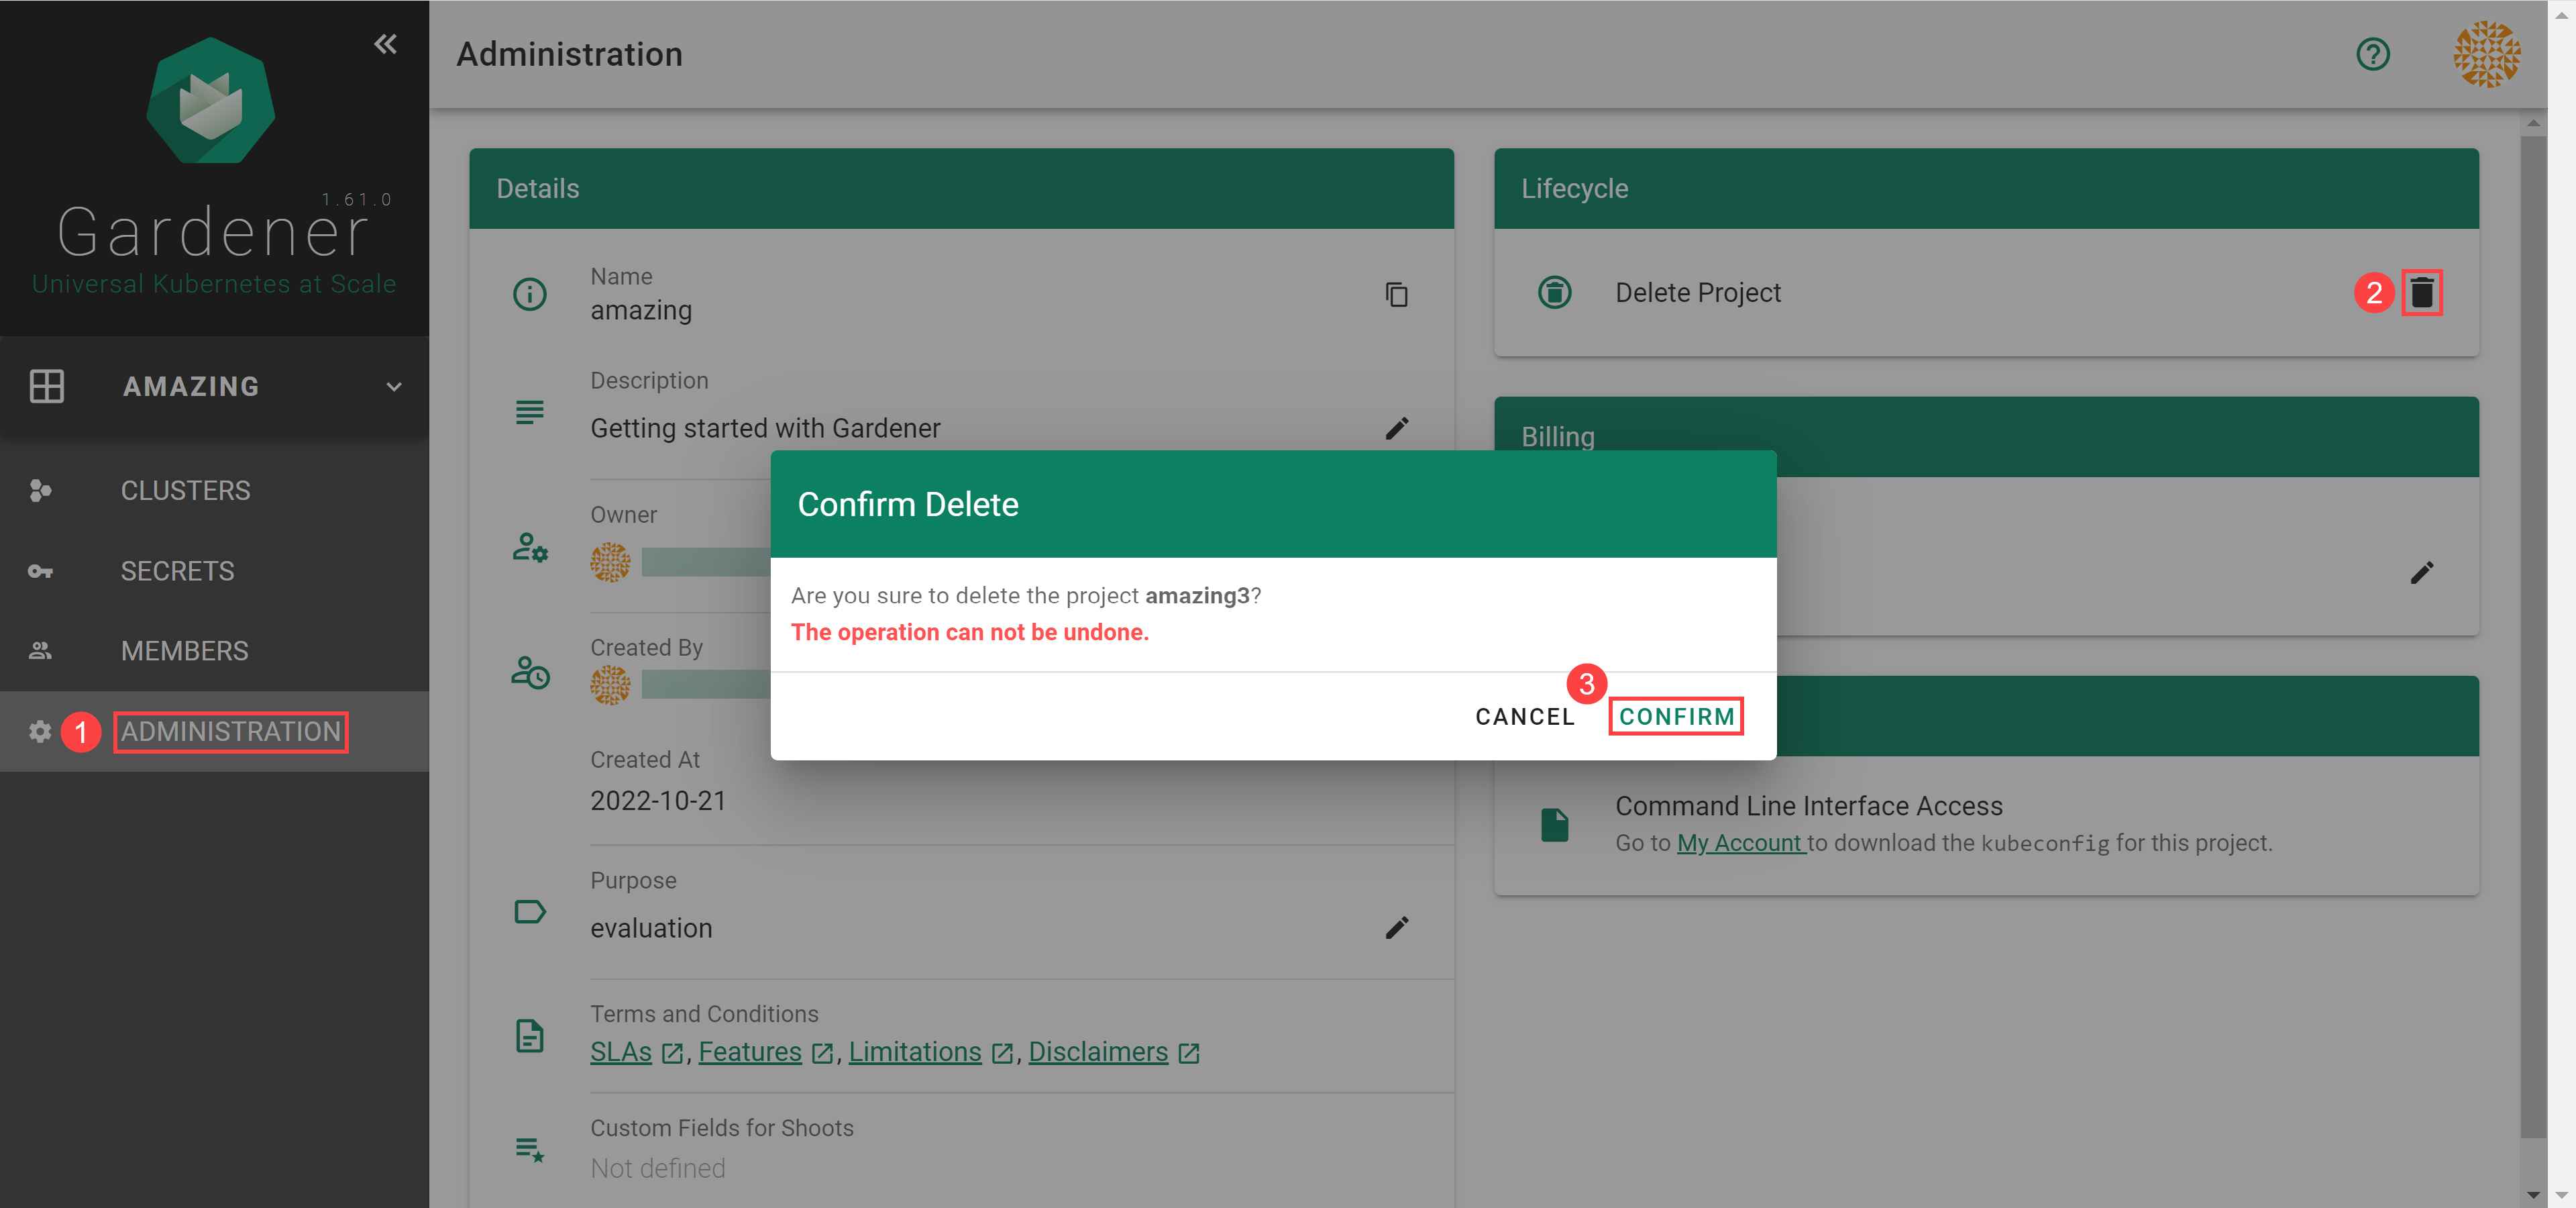Go to Secrets in the sidebar
This screenshot has width=2576, height=1208.
click(177, 571)
